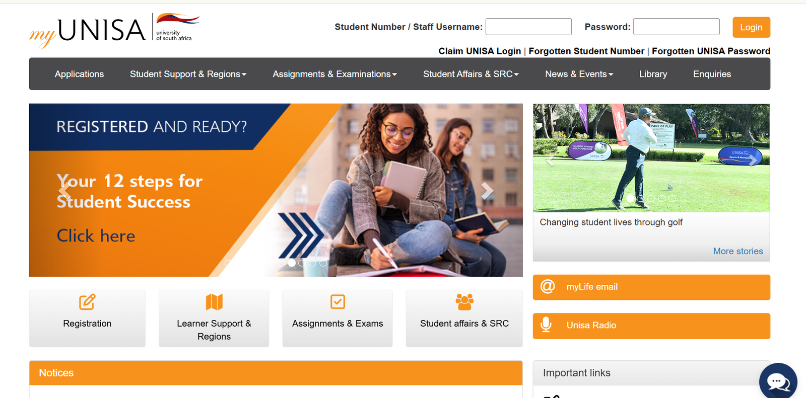Open the Applications menu item
Image resolution: width=806 pixels, height=398 pixels.
coord(79,74)
